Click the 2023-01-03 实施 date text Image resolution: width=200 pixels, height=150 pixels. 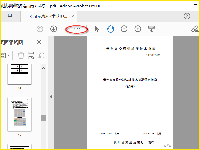pos(152,134)
